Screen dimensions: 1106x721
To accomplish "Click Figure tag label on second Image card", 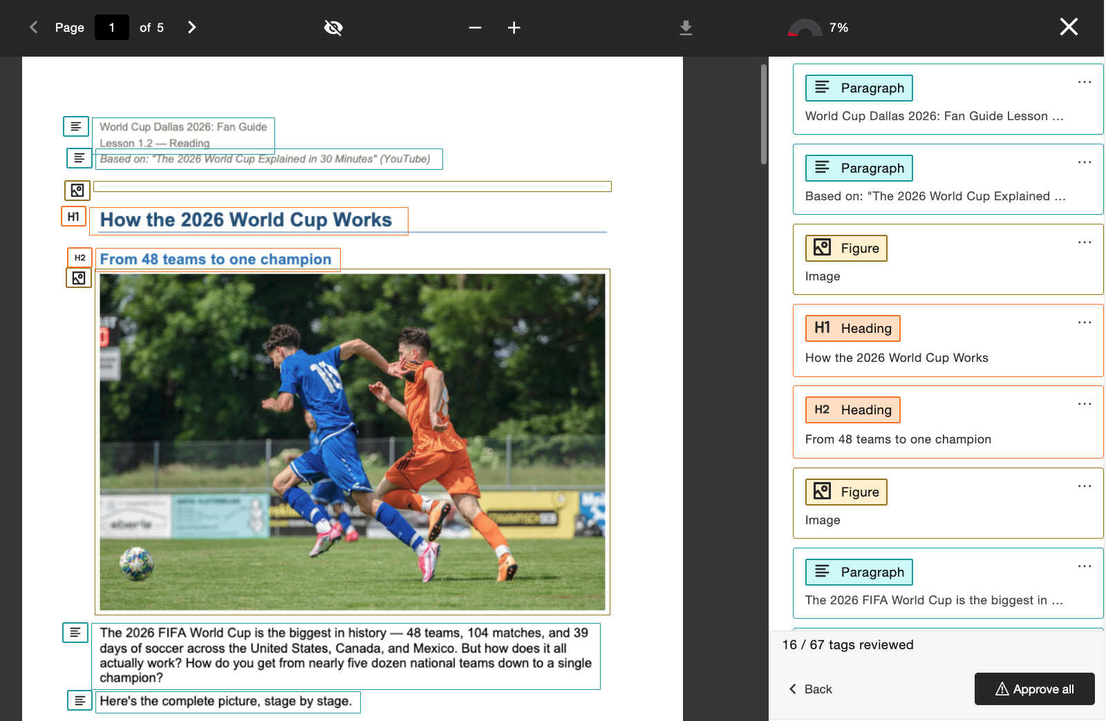I will [846, 492].
